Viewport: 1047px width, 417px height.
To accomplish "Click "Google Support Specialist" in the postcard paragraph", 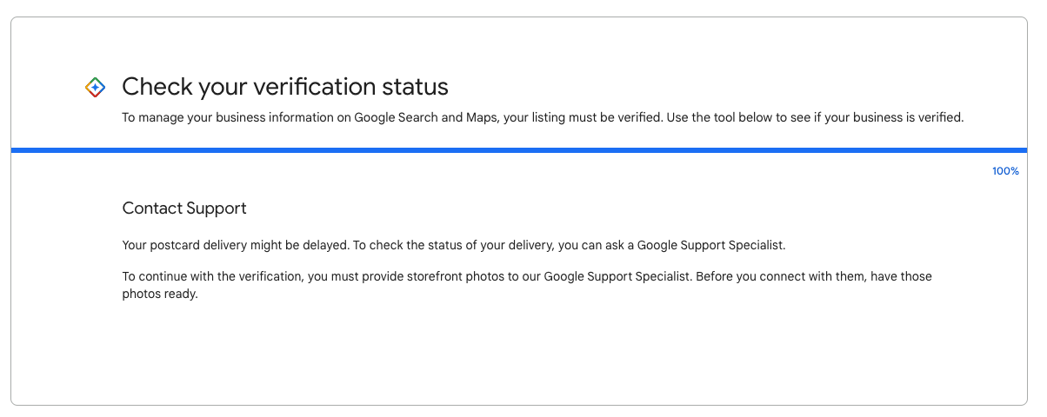I will coord(710,245).
